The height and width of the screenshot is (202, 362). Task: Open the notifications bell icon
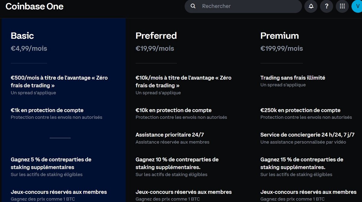pyautogui.click(x=311, y=6)
